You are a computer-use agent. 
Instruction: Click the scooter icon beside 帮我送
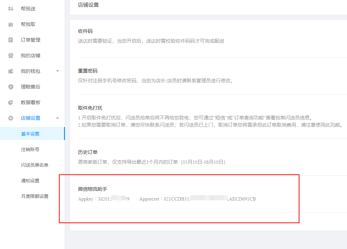click(x=11, y=9)
